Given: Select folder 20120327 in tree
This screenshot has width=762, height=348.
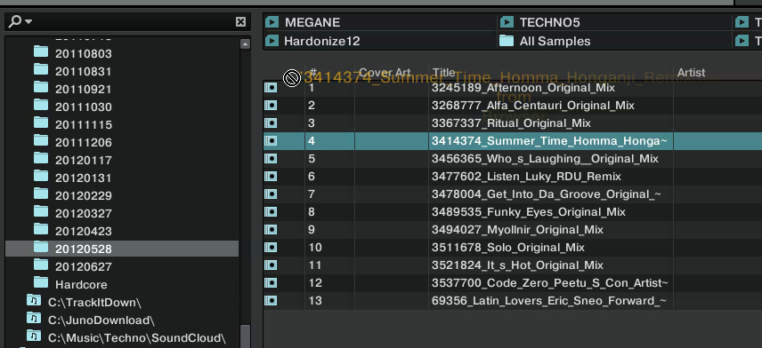Looking at the screenshot, I should tap(83, 213).
